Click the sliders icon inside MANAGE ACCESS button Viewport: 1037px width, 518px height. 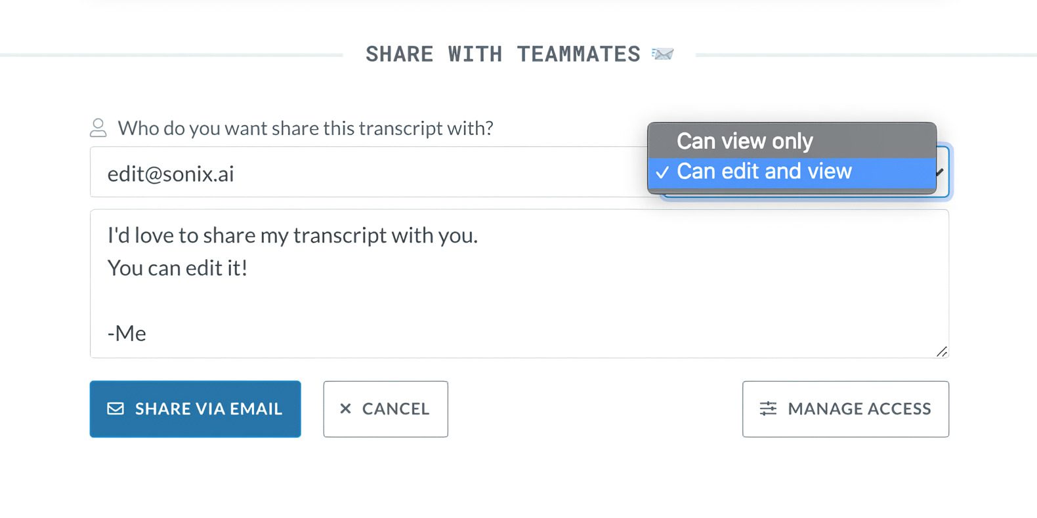767,408
